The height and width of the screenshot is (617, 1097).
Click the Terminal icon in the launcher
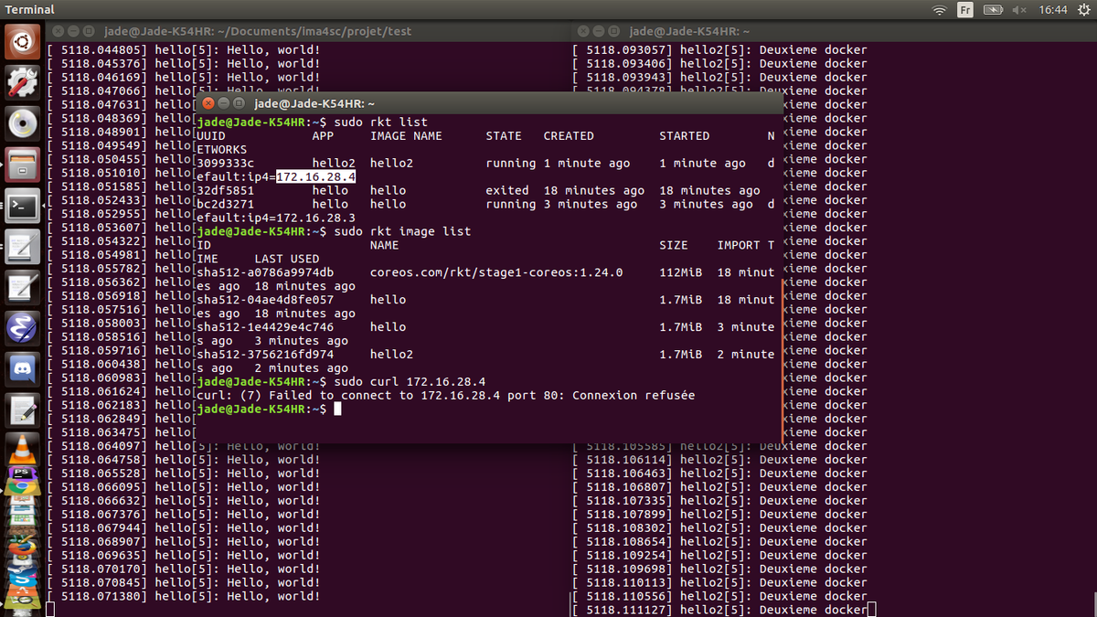point(22,206)
